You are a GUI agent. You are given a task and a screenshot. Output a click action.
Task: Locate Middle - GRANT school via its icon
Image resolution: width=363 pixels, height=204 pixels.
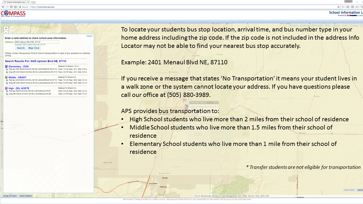(6, 77)
